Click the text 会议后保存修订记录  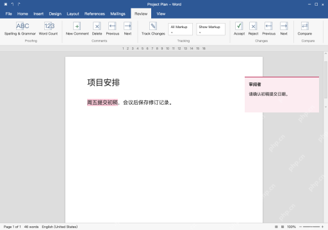(x=146, y=102)
